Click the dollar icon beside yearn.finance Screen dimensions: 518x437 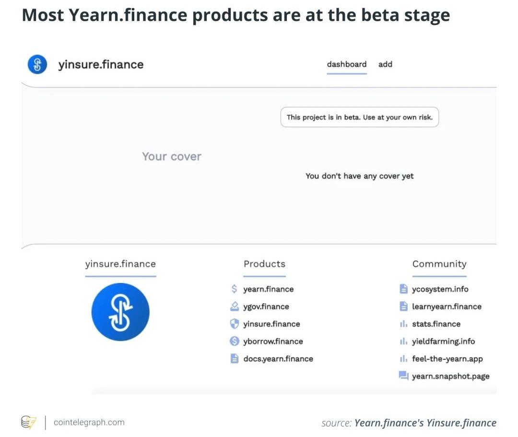(234, 289)
